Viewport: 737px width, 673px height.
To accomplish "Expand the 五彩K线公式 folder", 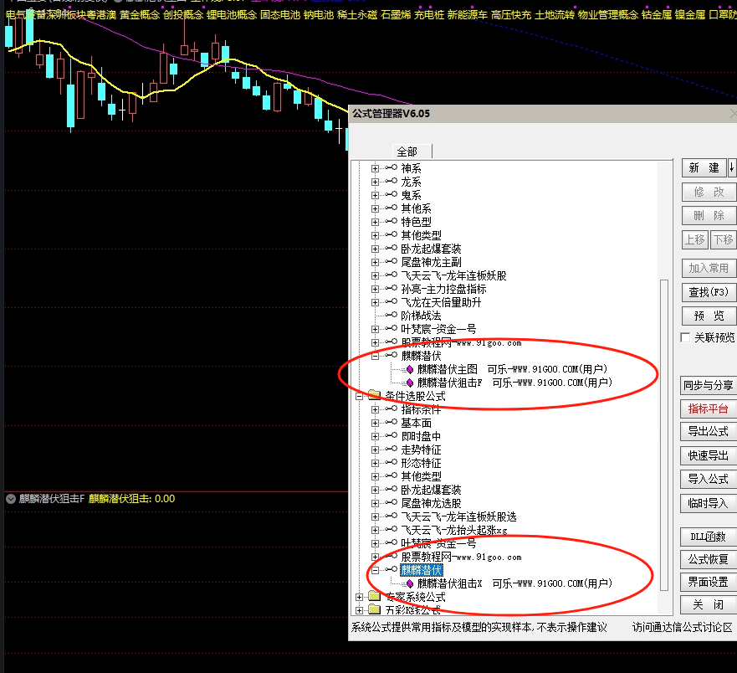I will point(359,610).
